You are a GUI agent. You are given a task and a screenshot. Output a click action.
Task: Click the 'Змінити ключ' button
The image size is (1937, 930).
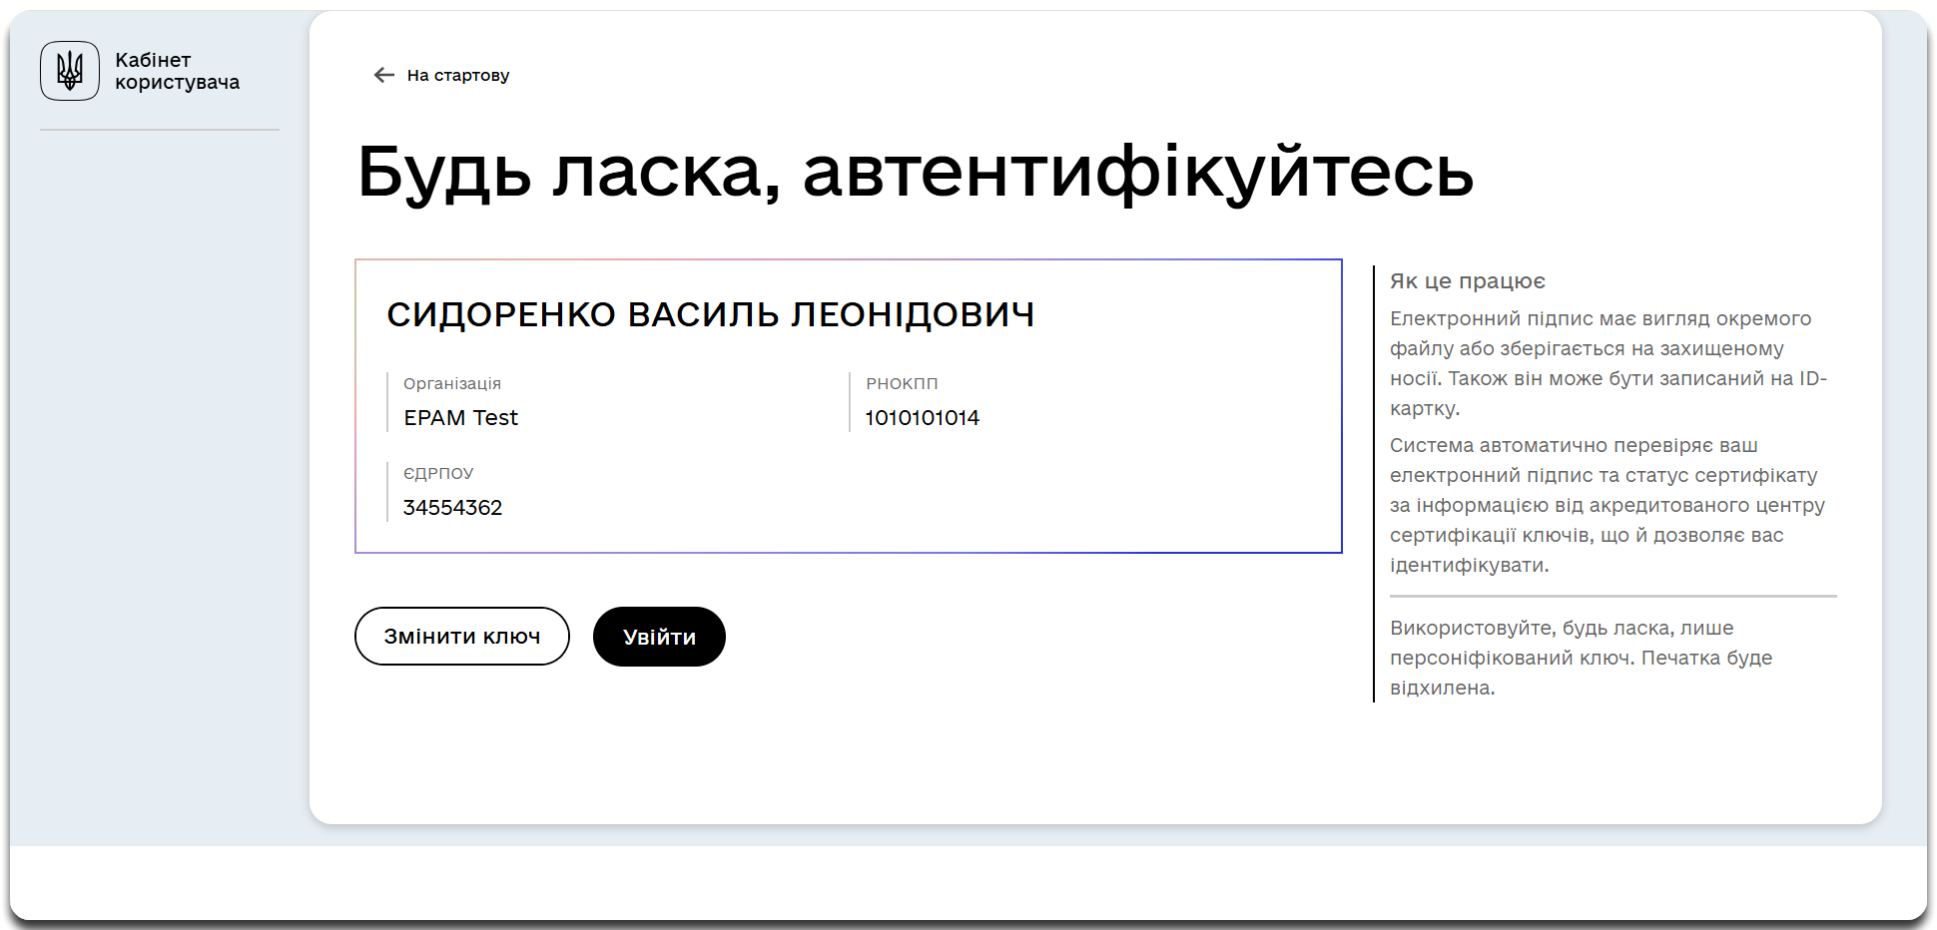[x=462, y=637]
